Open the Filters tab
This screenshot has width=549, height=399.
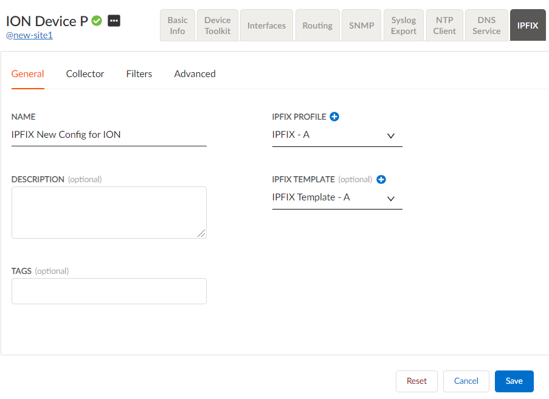click(x=139, y=74)
